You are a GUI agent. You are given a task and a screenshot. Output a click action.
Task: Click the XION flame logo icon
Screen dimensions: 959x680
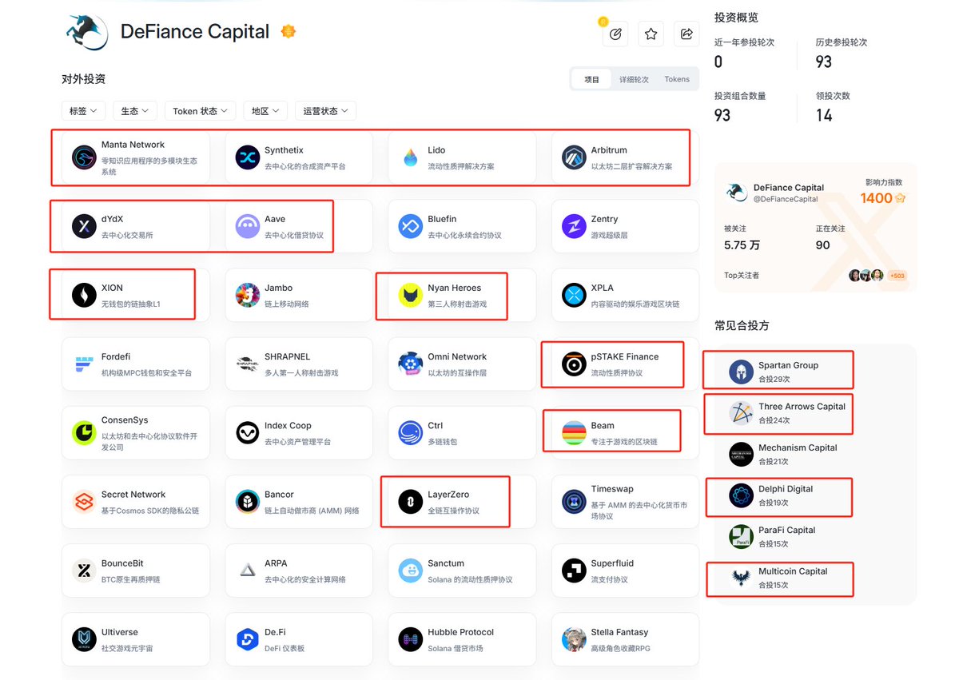[84, 295]
